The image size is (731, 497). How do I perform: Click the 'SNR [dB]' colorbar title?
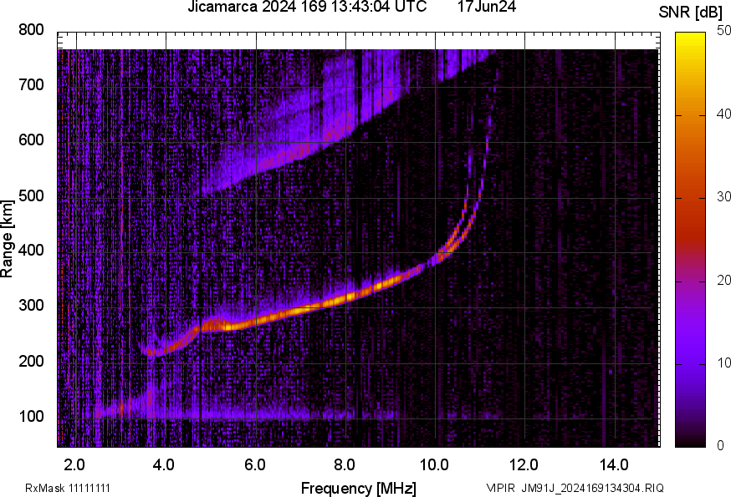click(690, 13)
